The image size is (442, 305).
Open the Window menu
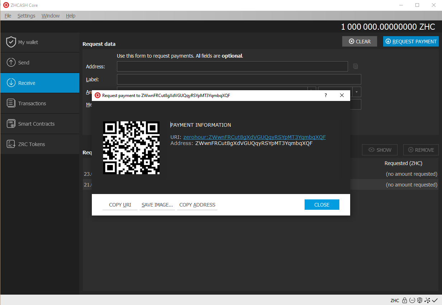(x=51, y=16)
